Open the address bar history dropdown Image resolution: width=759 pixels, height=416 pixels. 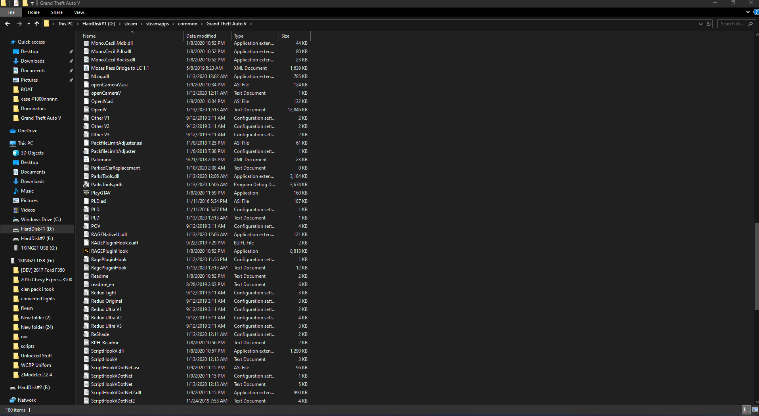tap(700, 24)
